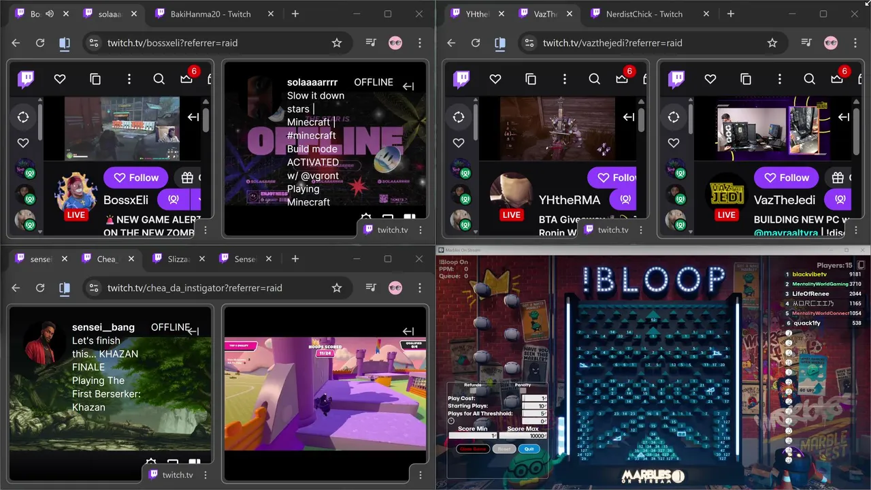Open search in the VazTheJedi pane
Screen dimensions: 871x490
tap(810, 79)
